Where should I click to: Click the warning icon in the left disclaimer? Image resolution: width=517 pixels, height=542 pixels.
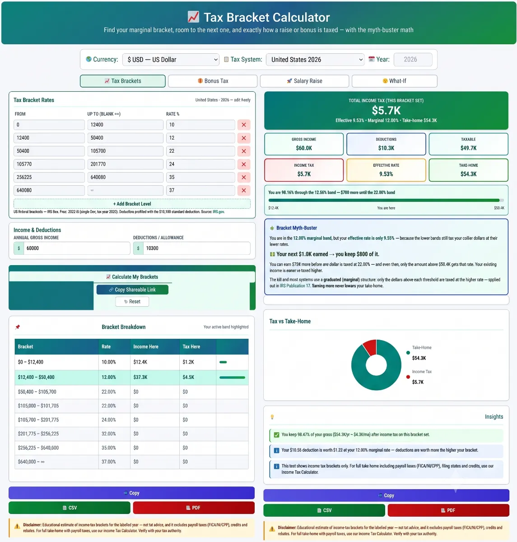tap(17, 526)
